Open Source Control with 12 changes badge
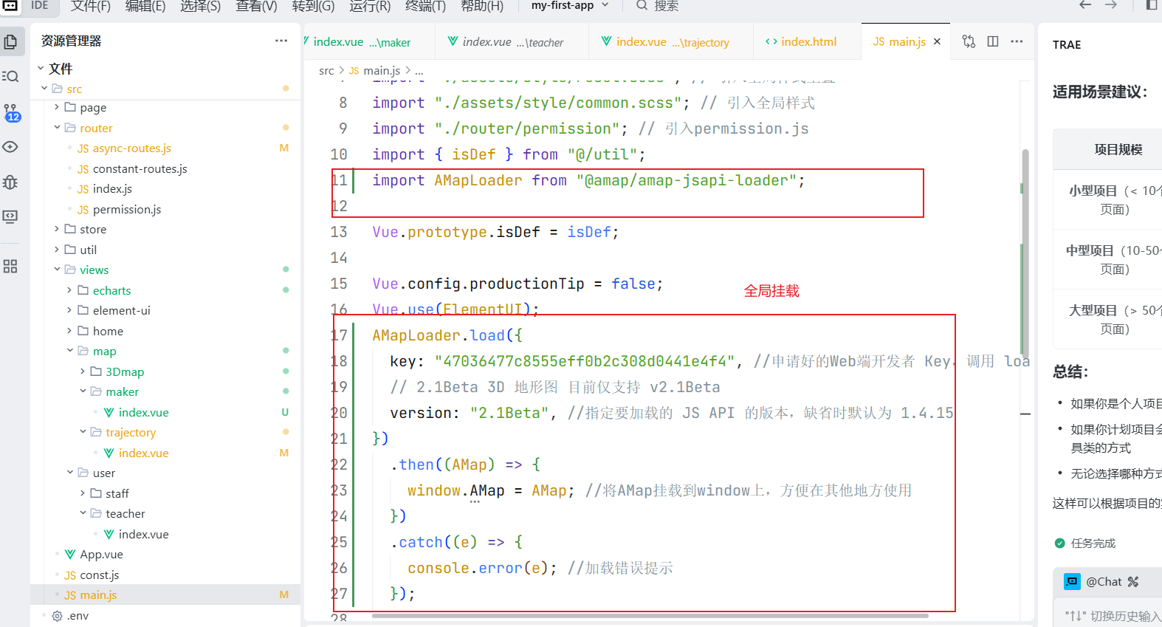 coord(11,112)
